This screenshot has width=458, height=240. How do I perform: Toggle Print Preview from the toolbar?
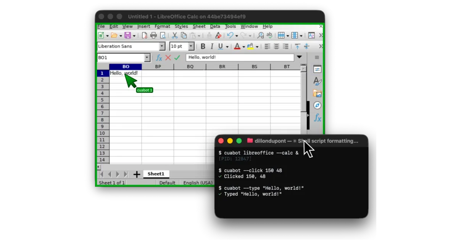tap(163, 35)
